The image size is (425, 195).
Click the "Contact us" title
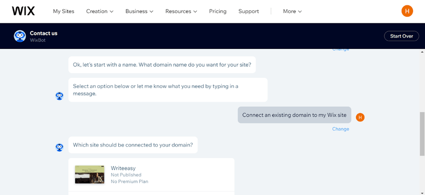pos(43,33)
